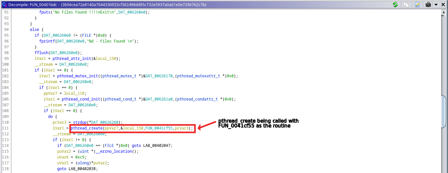Click uVar6 variable on line 116
This screenshot has height=173, width=448.
(x=63, y=157)
